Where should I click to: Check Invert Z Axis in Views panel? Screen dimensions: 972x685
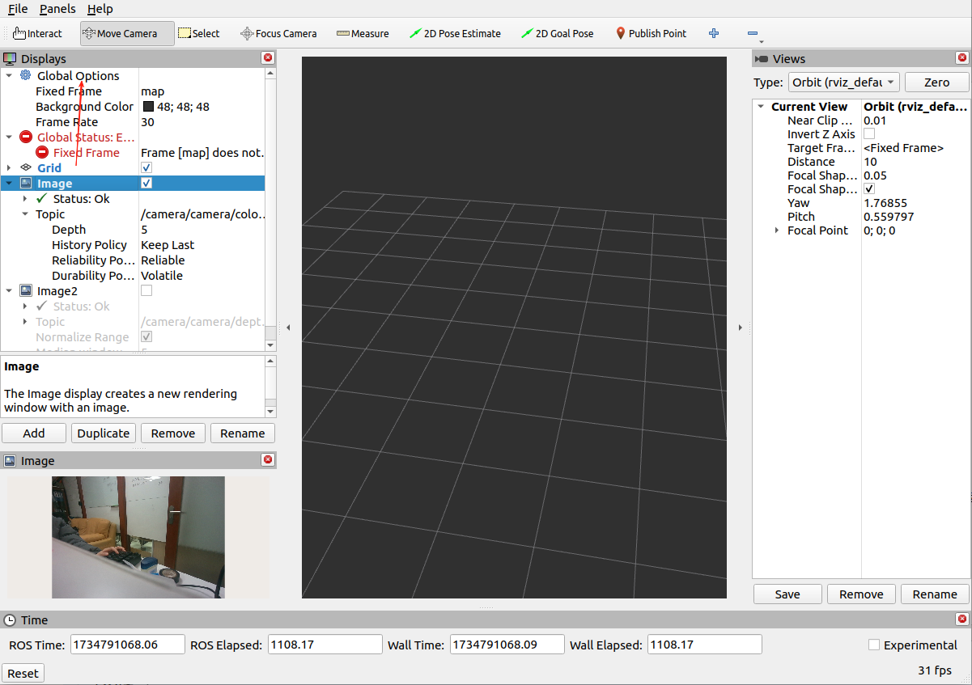click(x=869, y=133)
